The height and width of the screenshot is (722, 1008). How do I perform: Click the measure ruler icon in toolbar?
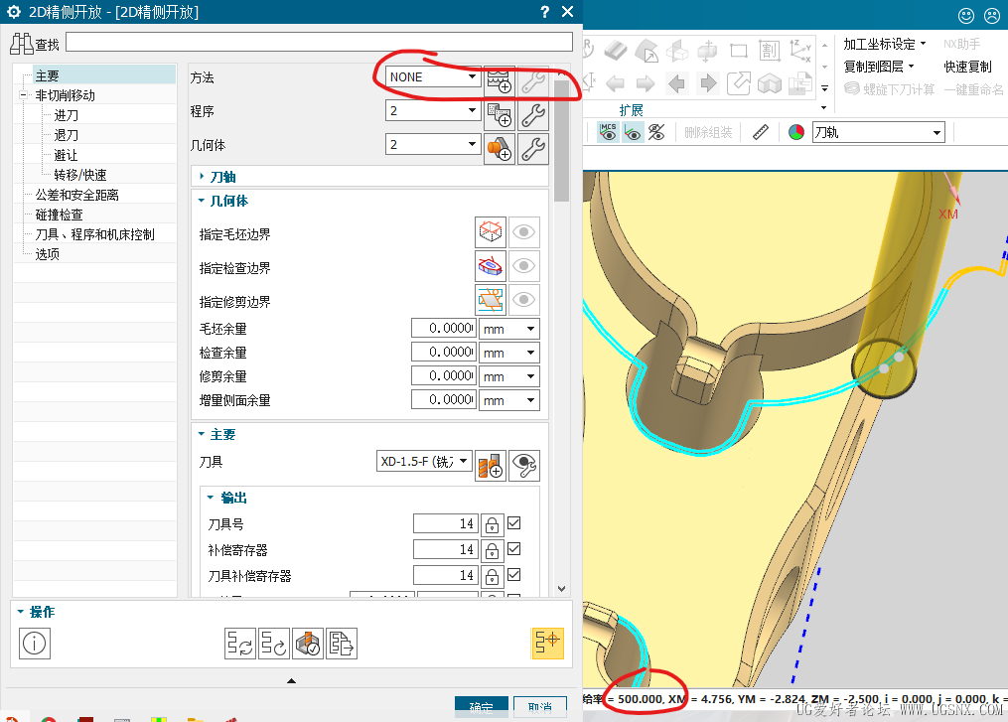click(x=761, y=132)
